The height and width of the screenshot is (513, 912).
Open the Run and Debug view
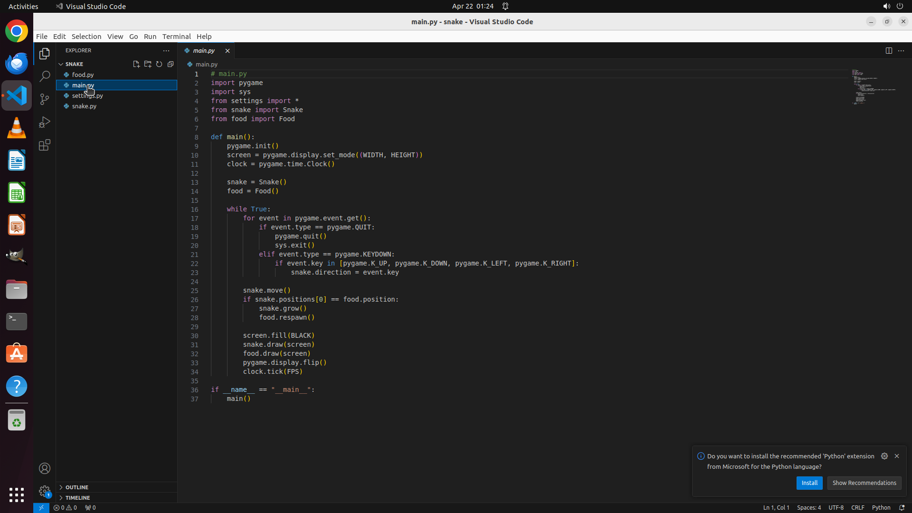pos(45,122)
